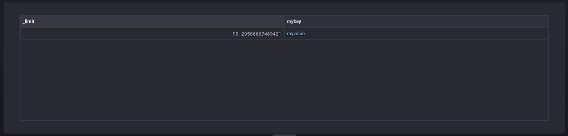Click the divider between _limit and mykey headers
This screenshot has width=568, height=136.
point(284,22)
